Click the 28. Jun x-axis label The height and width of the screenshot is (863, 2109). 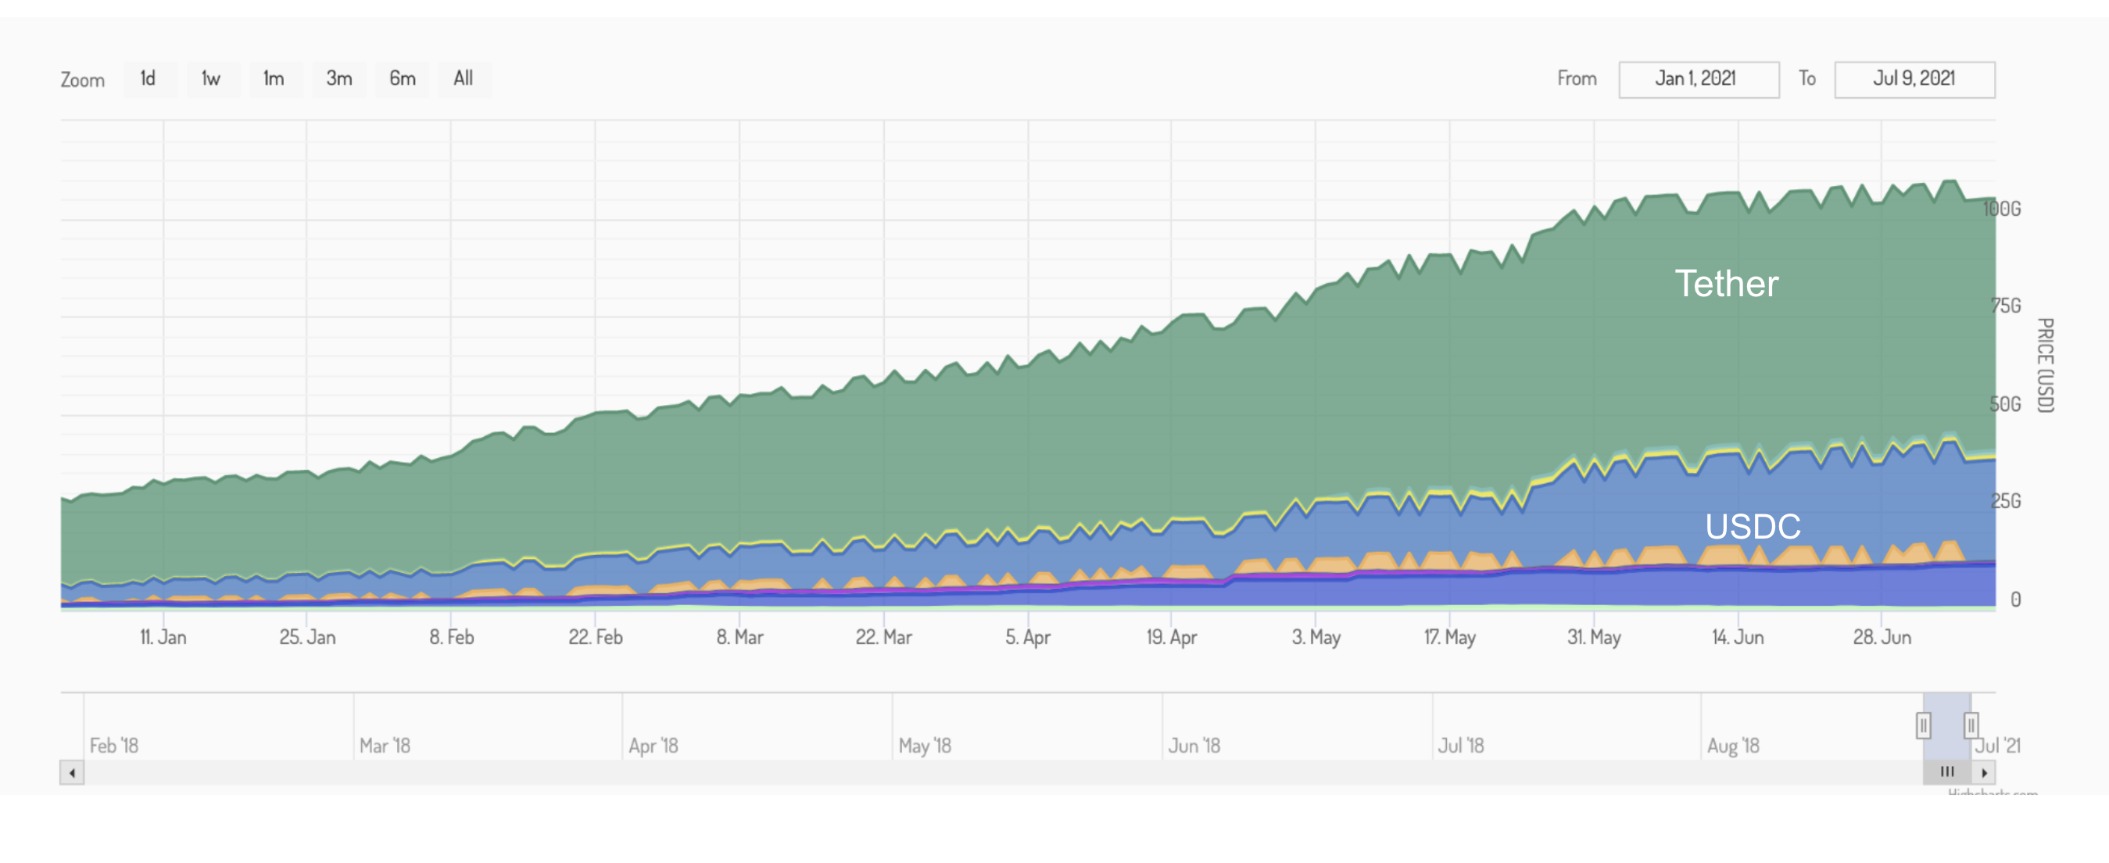pyautogui.click(x=1882, y=637)
